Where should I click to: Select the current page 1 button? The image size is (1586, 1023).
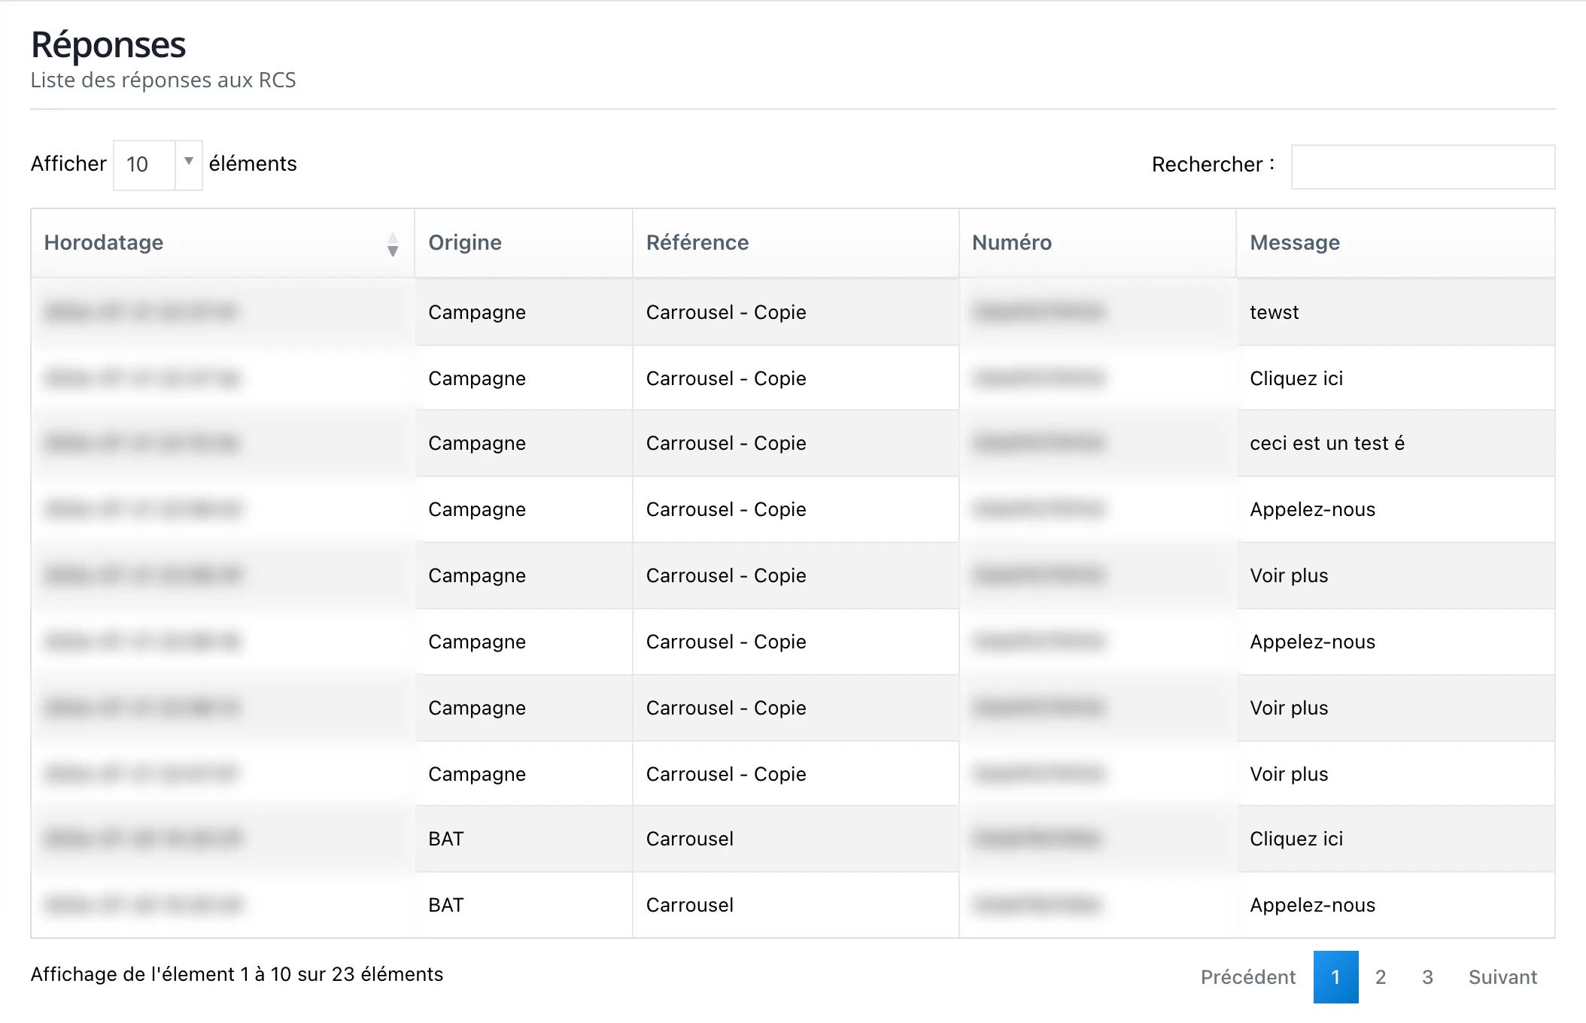(1335, 977)
